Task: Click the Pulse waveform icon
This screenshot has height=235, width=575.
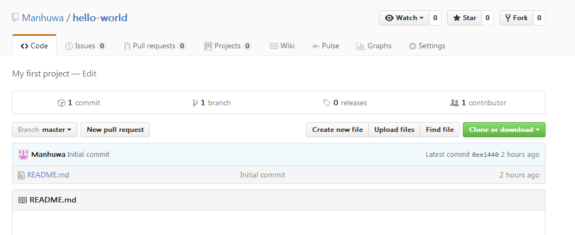Action: (x=316, y=46)
